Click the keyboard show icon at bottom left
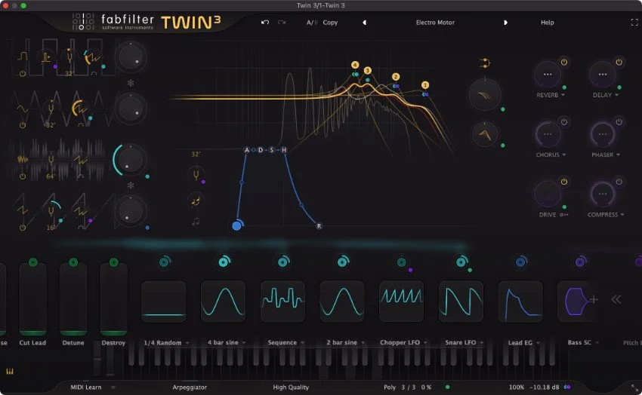 pos(10,372)
